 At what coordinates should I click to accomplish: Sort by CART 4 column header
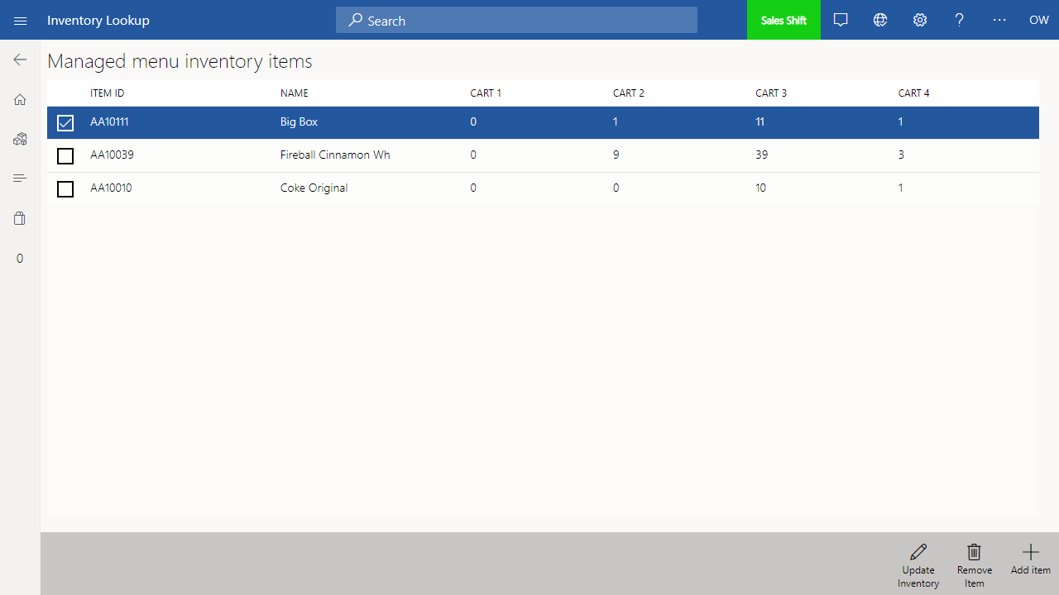(x=914, y=93)
